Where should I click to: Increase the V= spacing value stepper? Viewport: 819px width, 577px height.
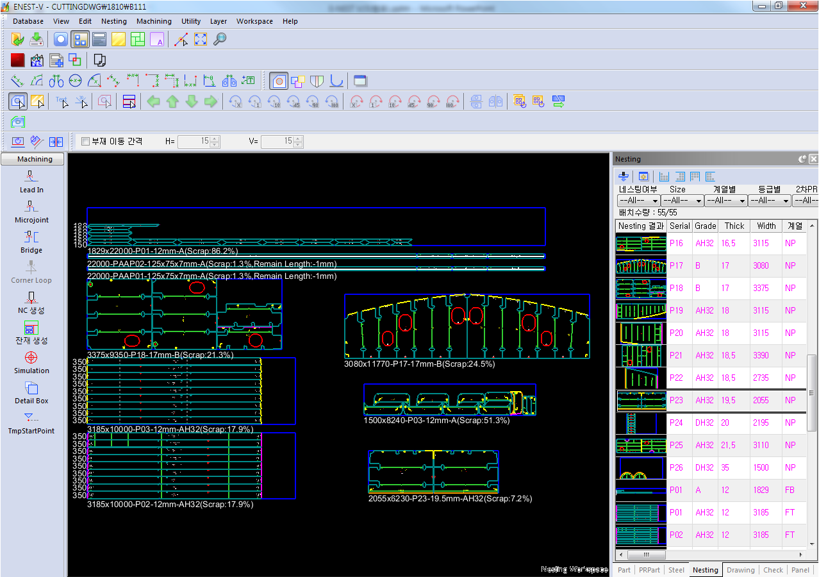point(298,138)
